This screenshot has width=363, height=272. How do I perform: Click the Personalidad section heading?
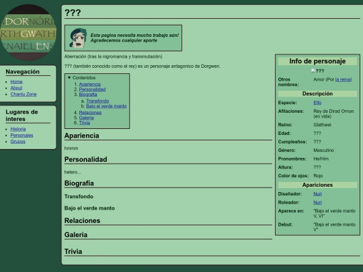[x=85, y=159]
